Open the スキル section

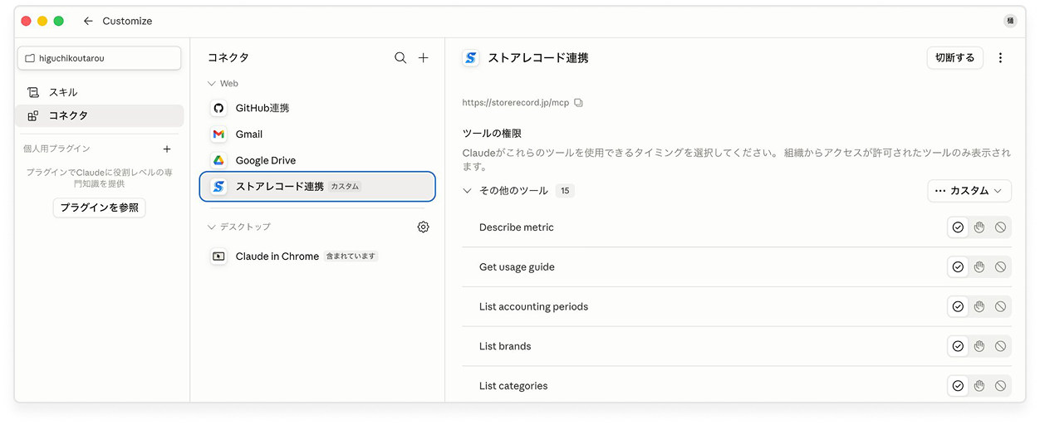click(x=99, y=92)
